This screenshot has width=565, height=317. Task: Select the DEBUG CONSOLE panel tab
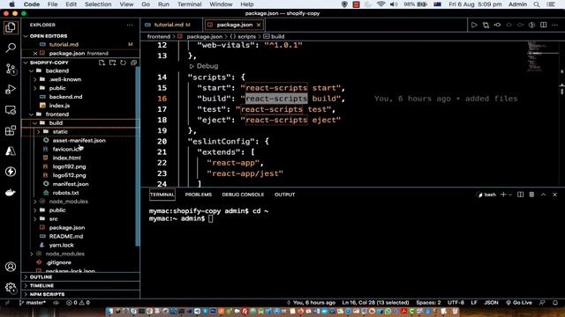coord(243,195)
